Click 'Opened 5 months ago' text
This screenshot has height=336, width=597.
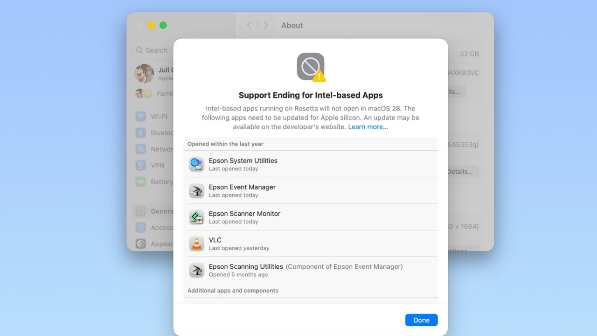(x=238, y=275)
